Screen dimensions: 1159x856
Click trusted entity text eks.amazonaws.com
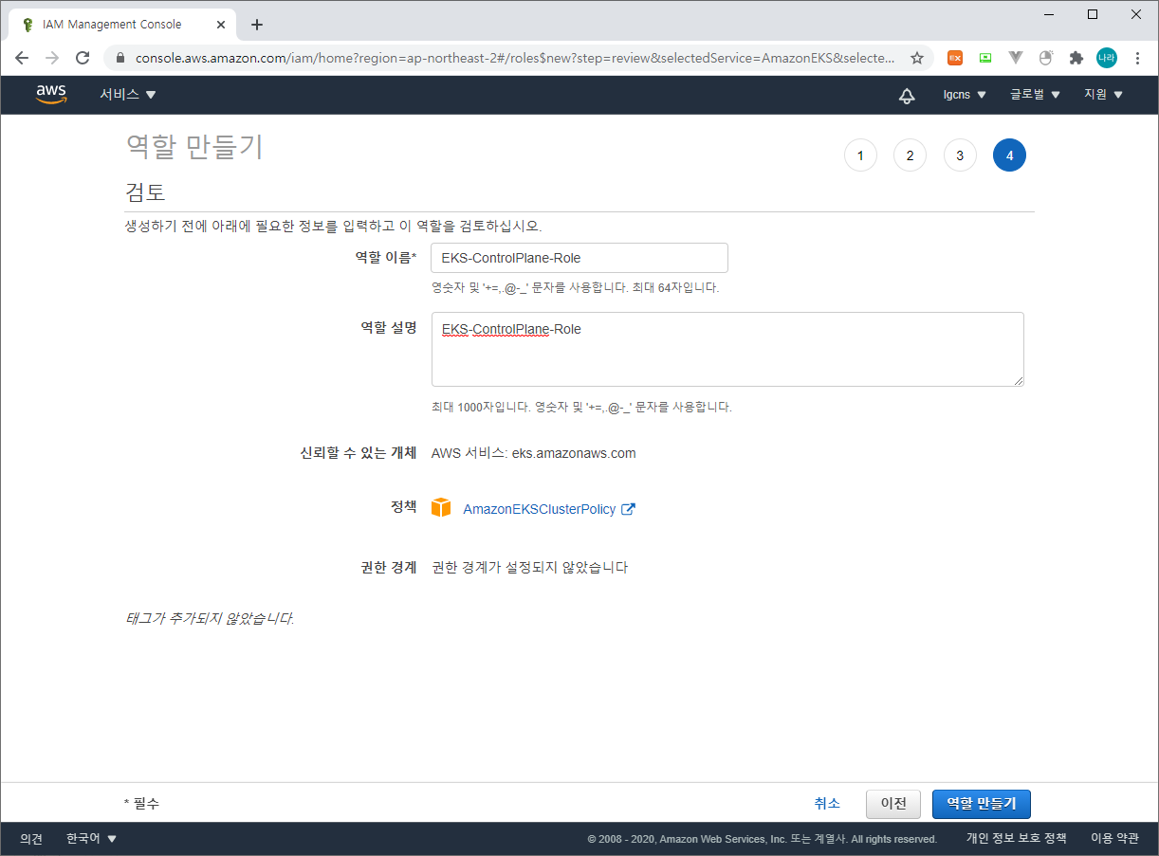coord(574,453)
